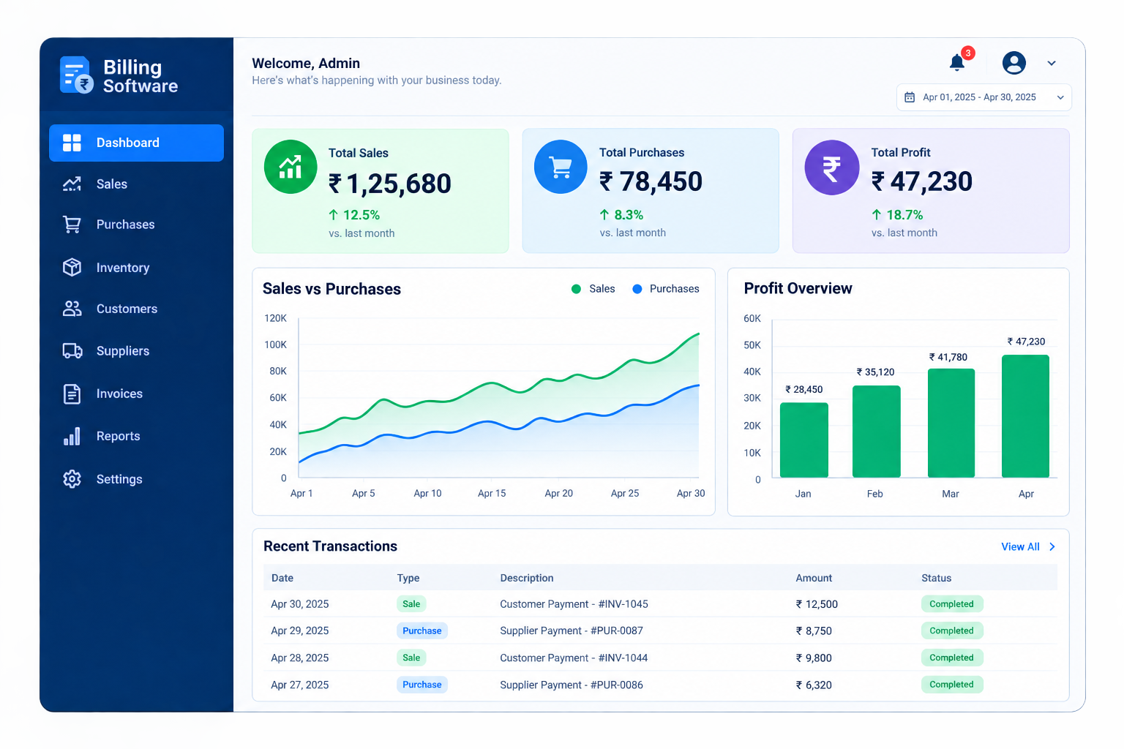The width and height of the screenshot is (1124, 749).
Task: Click the Apr profit bar
Action: (1025, 416)
